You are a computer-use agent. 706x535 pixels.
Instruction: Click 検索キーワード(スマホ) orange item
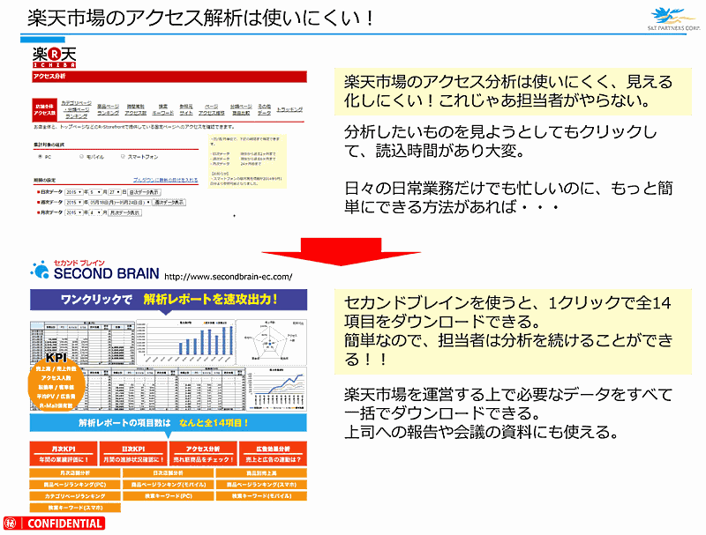click(75, 508)
